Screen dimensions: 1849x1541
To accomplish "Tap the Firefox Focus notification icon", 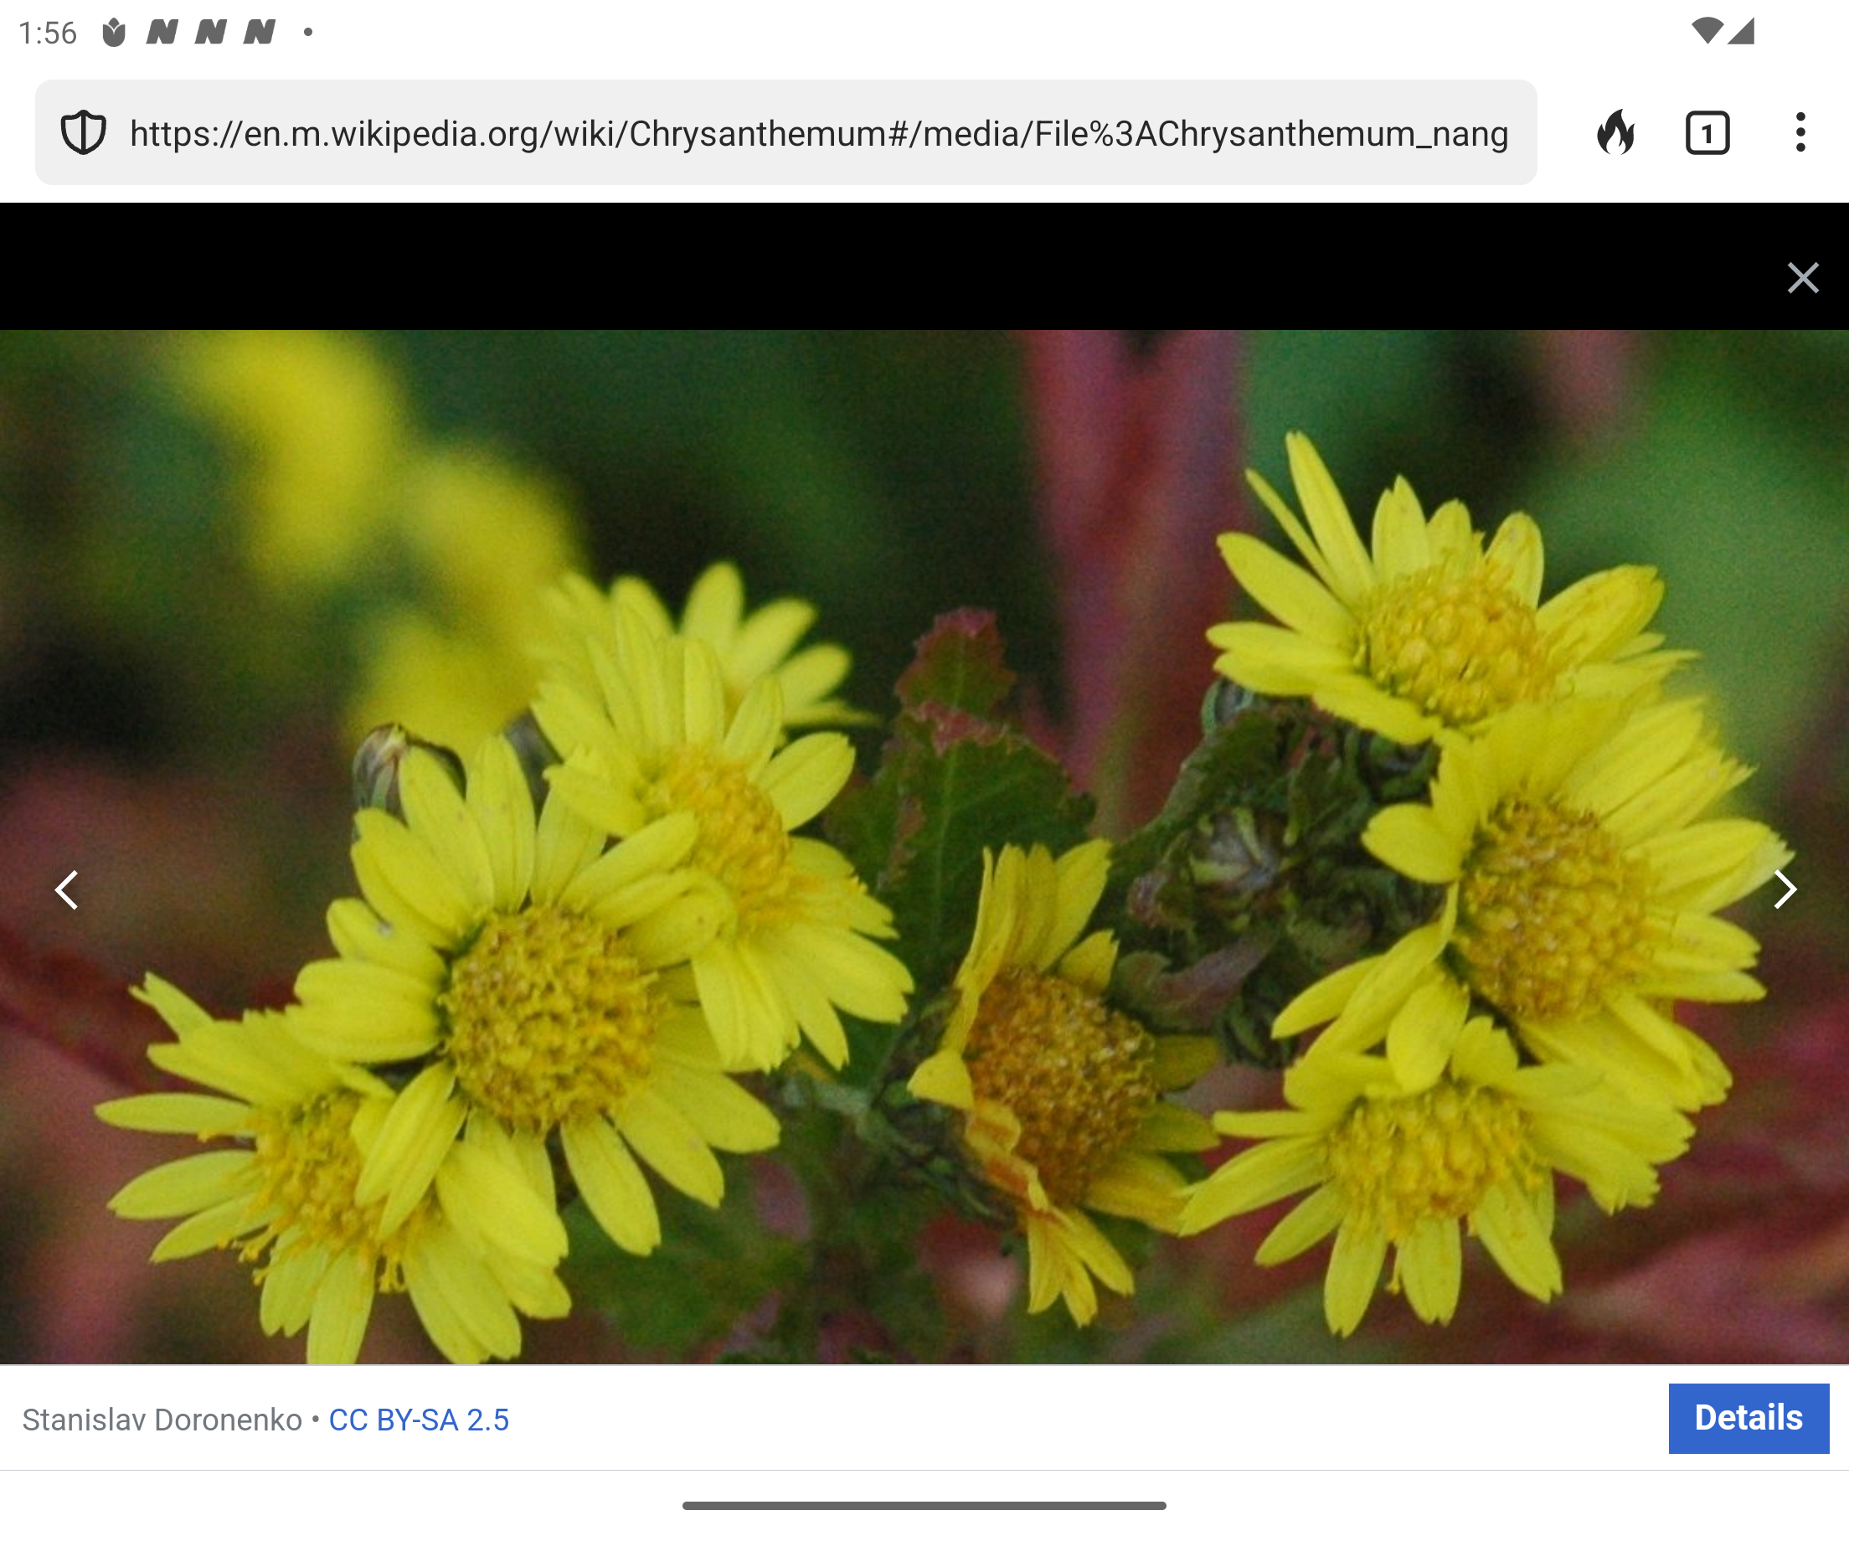I will pos(114,33).
